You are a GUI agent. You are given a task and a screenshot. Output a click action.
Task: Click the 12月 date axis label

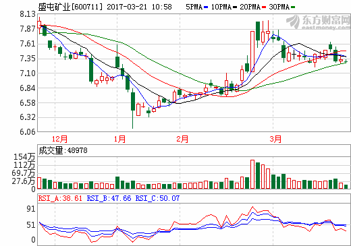pos(59,139)
